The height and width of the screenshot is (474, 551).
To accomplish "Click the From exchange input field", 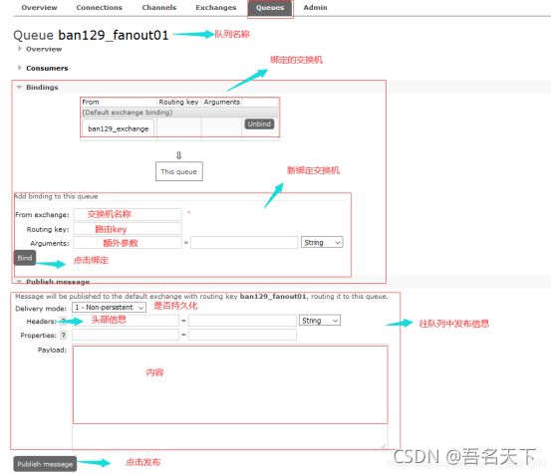I will pyautogui.click(x=128, y=214).
